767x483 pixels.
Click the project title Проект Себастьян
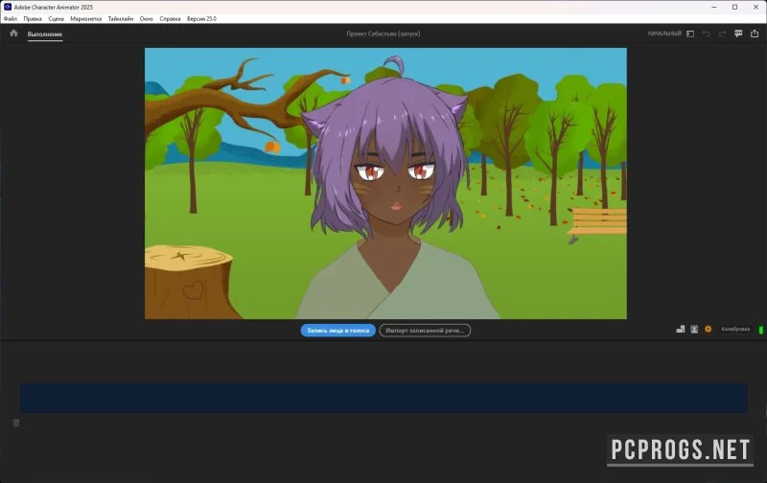[x=383, y=34]
